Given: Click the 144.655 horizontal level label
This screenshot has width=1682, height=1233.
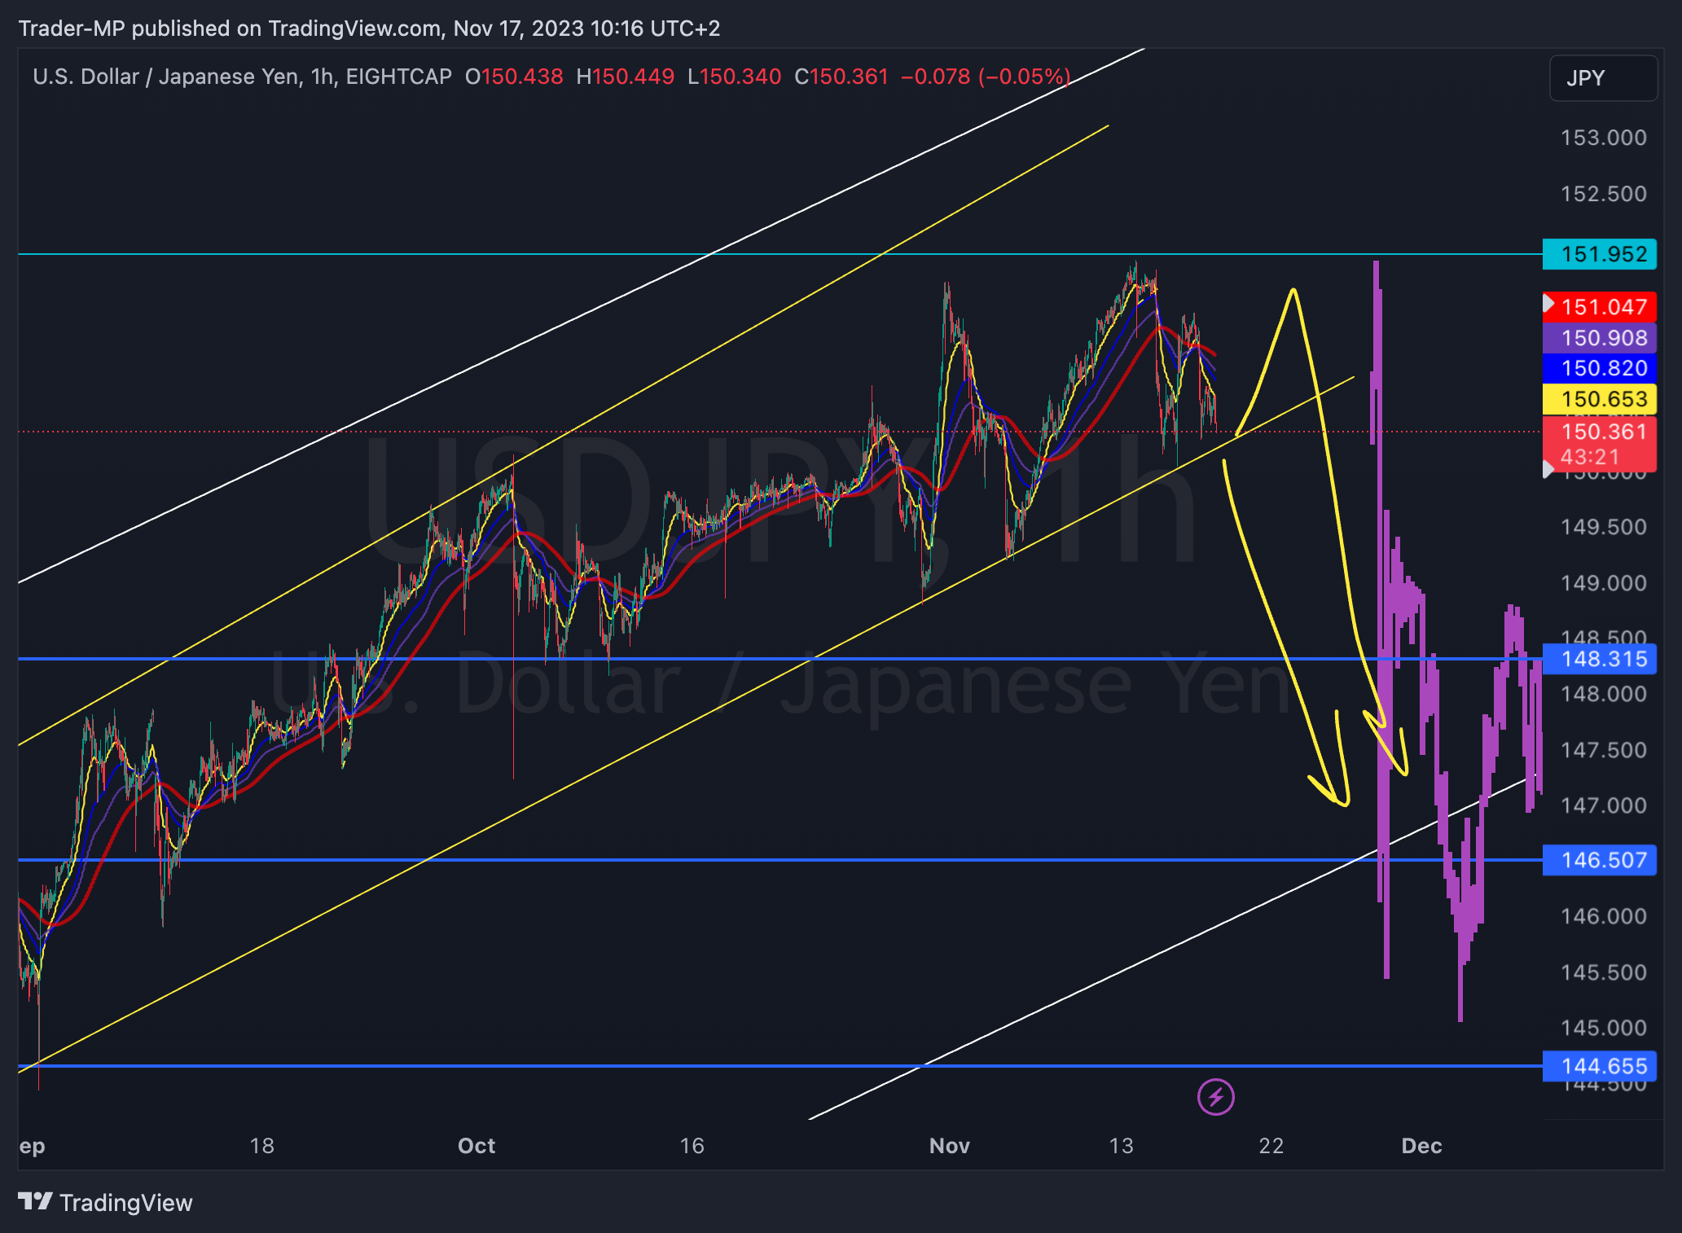Looking at the screenshot, I should click(1600, 1066).
